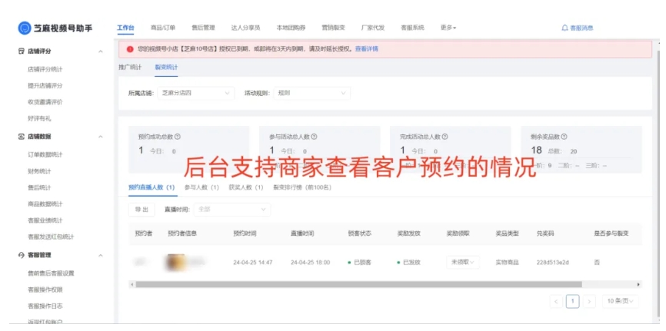Change the 10条/页 page size selector
The image size is (666, 331).
click(x=620, y=301)
